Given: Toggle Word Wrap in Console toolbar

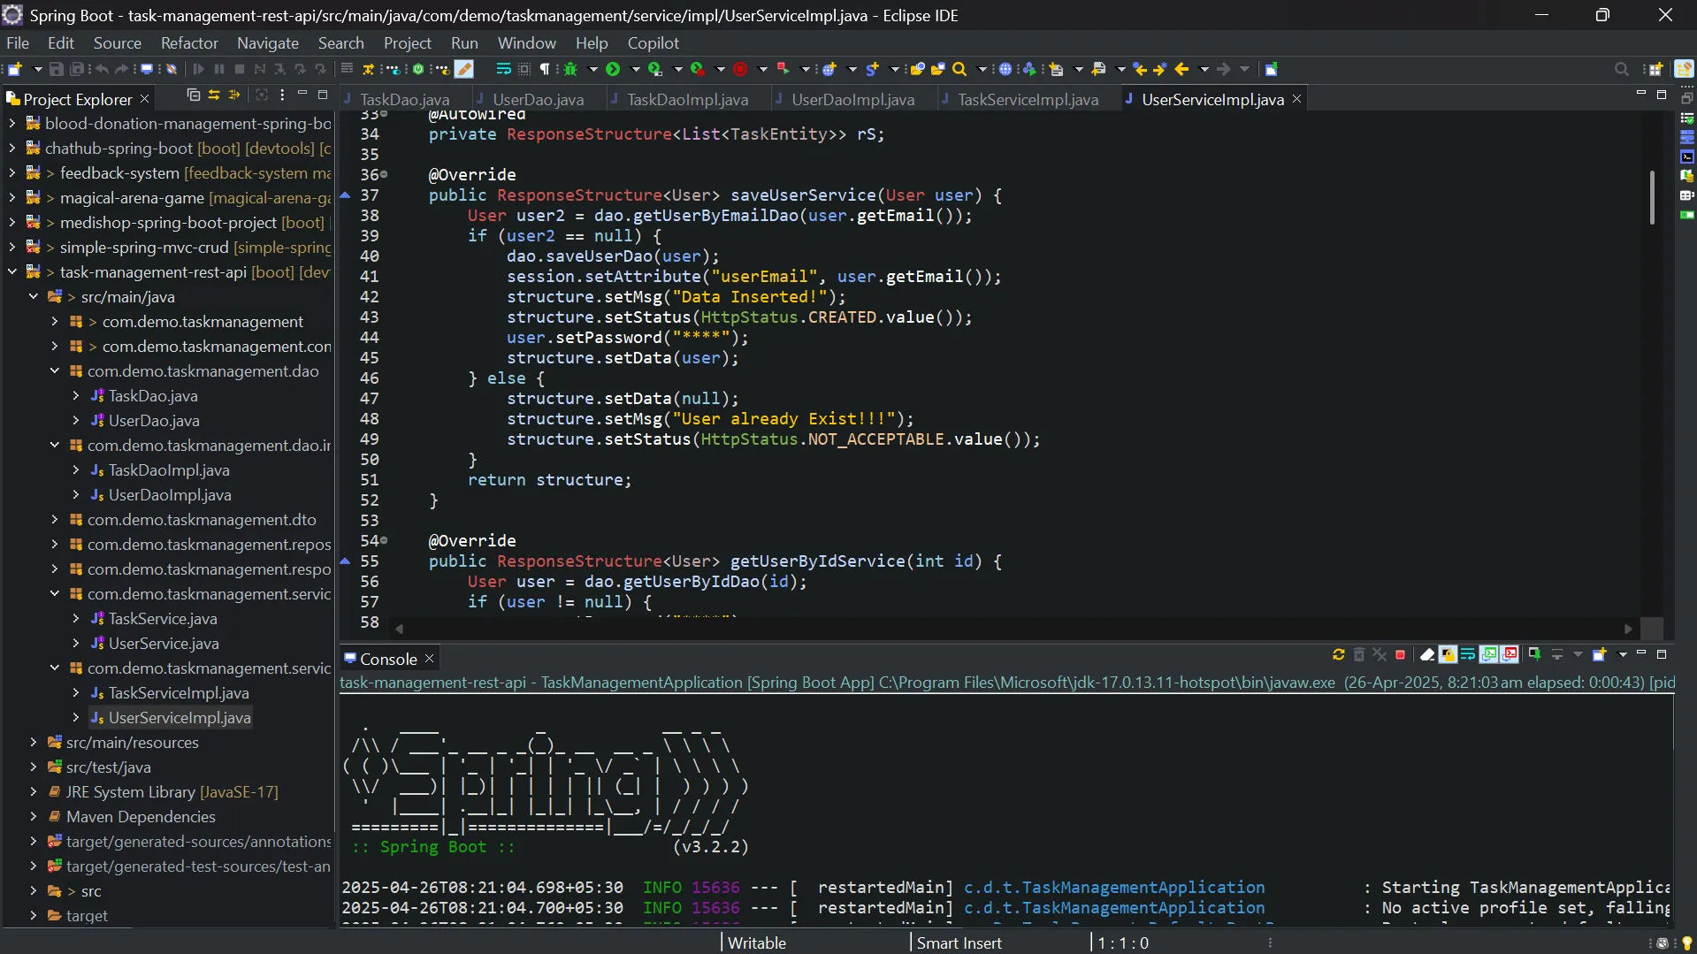Looking at the screenshot, I should click(x=1468, y=655).
